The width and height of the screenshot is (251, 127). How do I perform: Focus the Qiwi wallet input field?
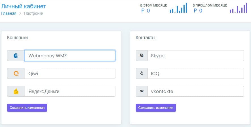[x=70, y=73]
